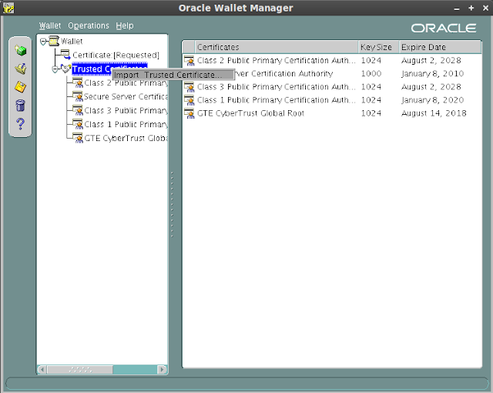Select Secure Server Certificate in the tree
This screenshot has height=393, width=493.
tap(126, 96)
